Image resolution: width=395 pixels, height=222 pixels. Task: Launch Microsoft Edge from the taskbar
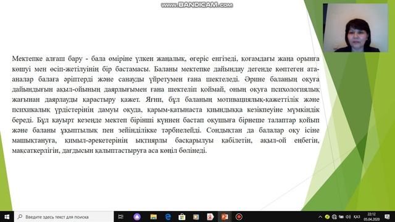[168, 216]
